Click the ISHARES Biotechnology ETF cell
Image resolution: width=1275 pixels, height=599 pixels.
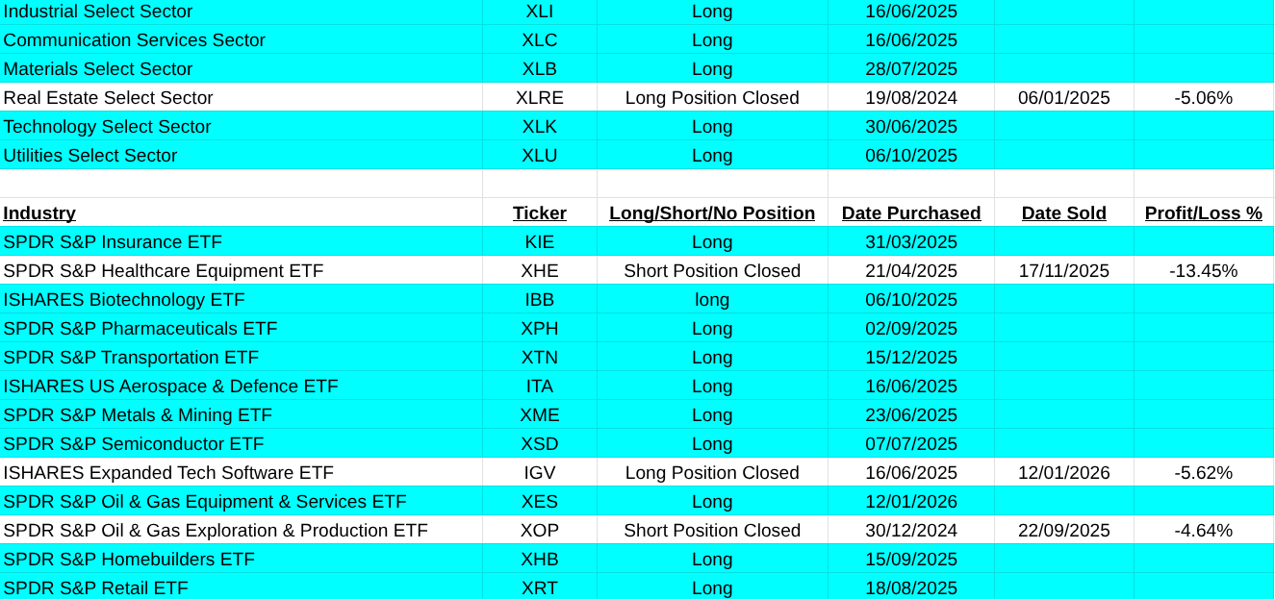pos(124,300)
